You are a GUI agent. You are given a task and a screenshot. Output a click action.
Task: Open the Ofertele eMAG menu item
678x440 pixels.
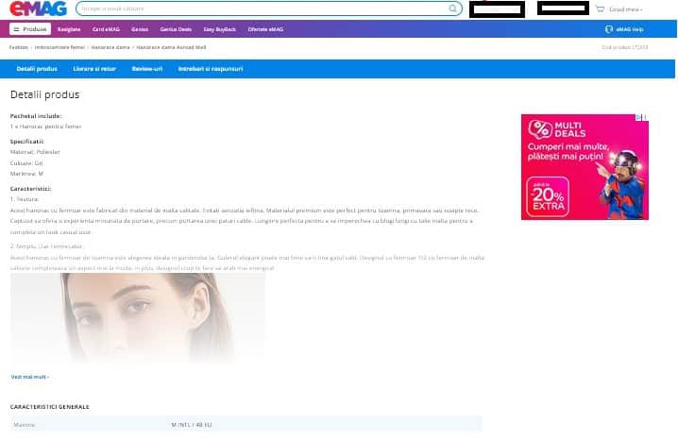[265, 29]
